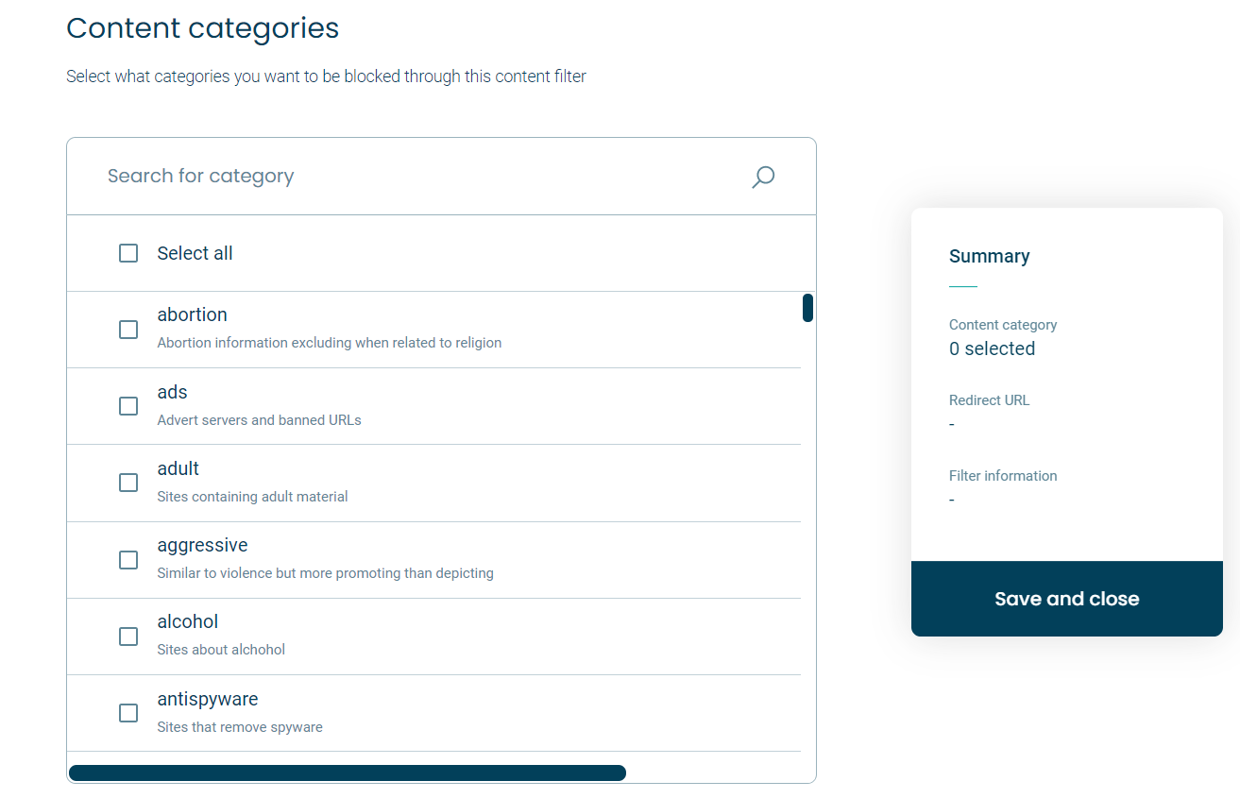Tick the Select all checkbox
The image size is (1240, 798).
[128, 253]
